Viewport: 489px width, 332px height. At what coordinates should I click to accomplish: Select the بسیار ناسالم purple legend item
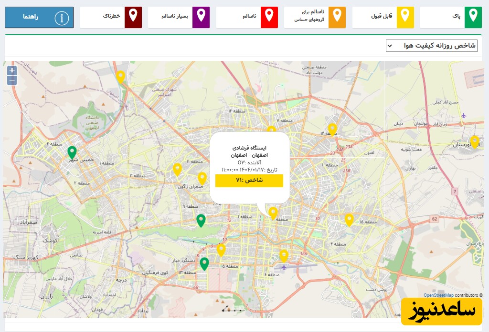coord(179,17)
